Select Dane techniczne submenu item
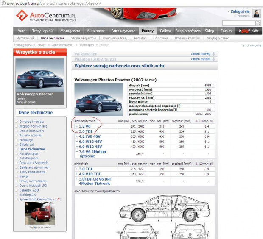 coord(53,38)
